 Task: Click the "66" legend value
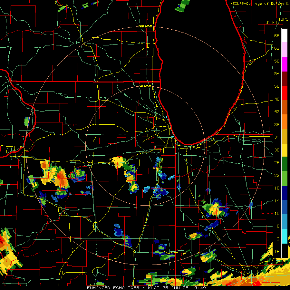click(277, 35)
